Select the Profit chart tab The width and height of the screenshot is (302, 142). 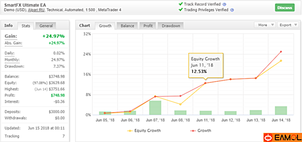tap(148, 26)
